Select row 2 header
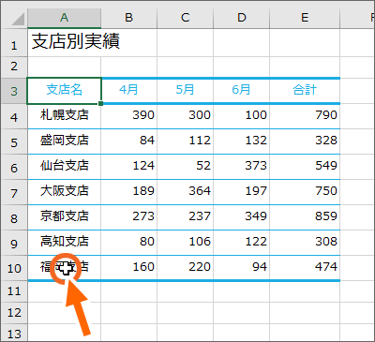Screen dimensions: 375x342 point(14,67)
